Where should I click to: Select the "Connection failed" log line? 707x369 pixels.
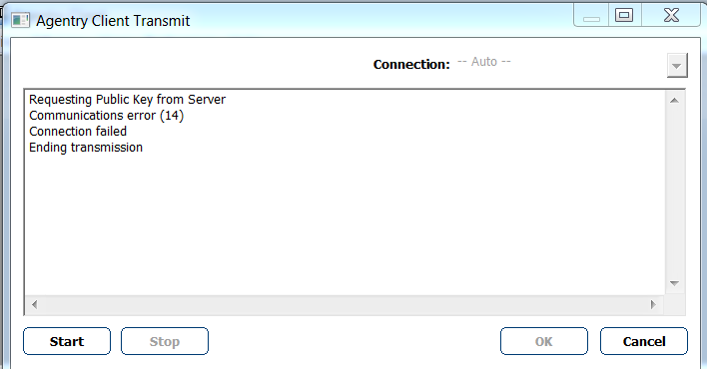pos(78,131)
